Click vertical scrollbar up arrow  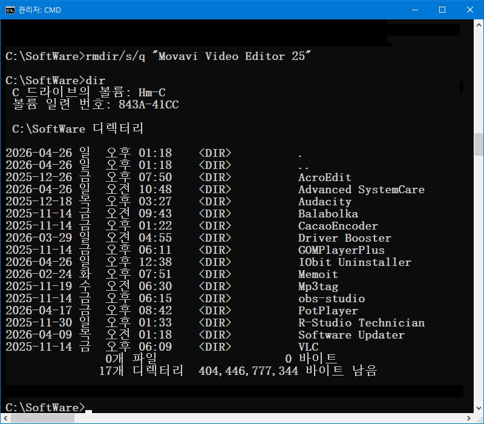tap(479, 24)
